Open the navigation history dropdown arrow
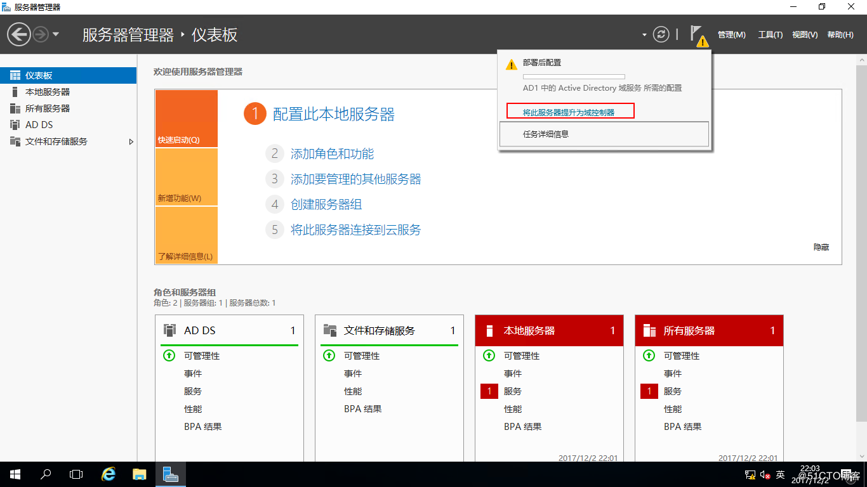Viewport: 867px width, 487px height. point(56,34)
